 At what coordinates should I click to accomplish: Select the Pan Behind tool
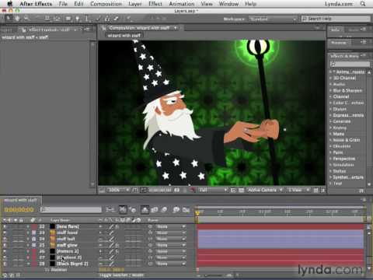[x=58, y=19]
